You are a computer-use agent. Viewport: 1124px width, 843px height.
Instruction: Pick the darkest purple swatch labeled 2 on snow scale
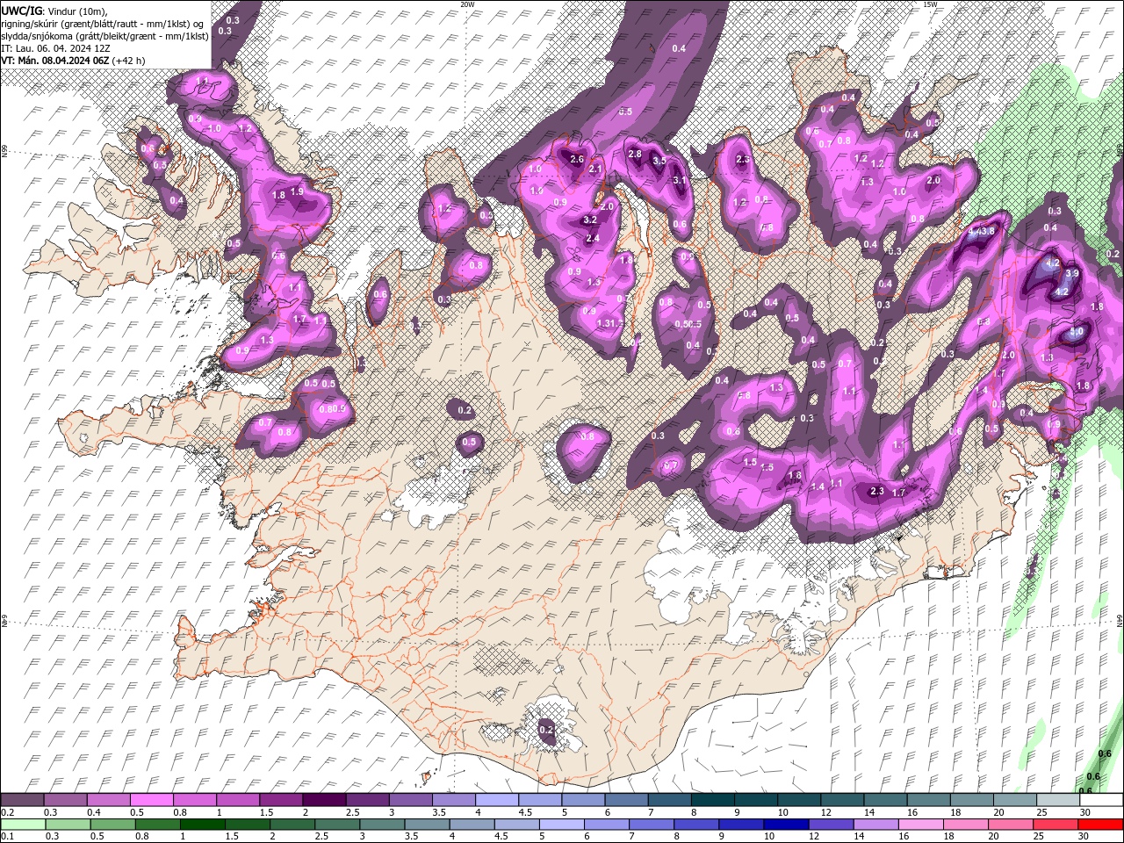[324, 800]
